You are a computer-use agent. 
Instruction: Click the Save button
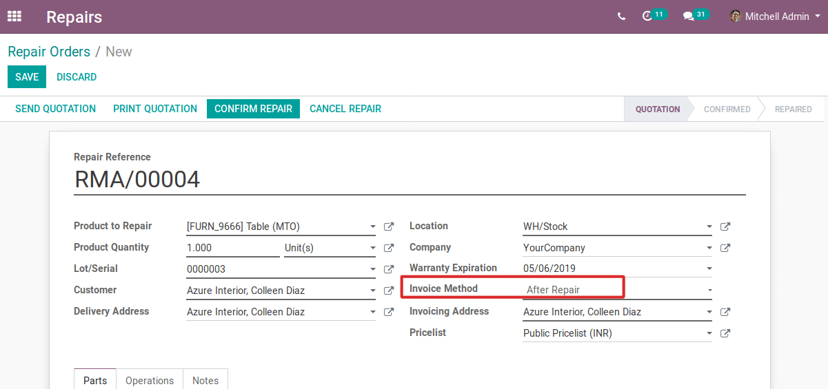[x=27, y=77]
